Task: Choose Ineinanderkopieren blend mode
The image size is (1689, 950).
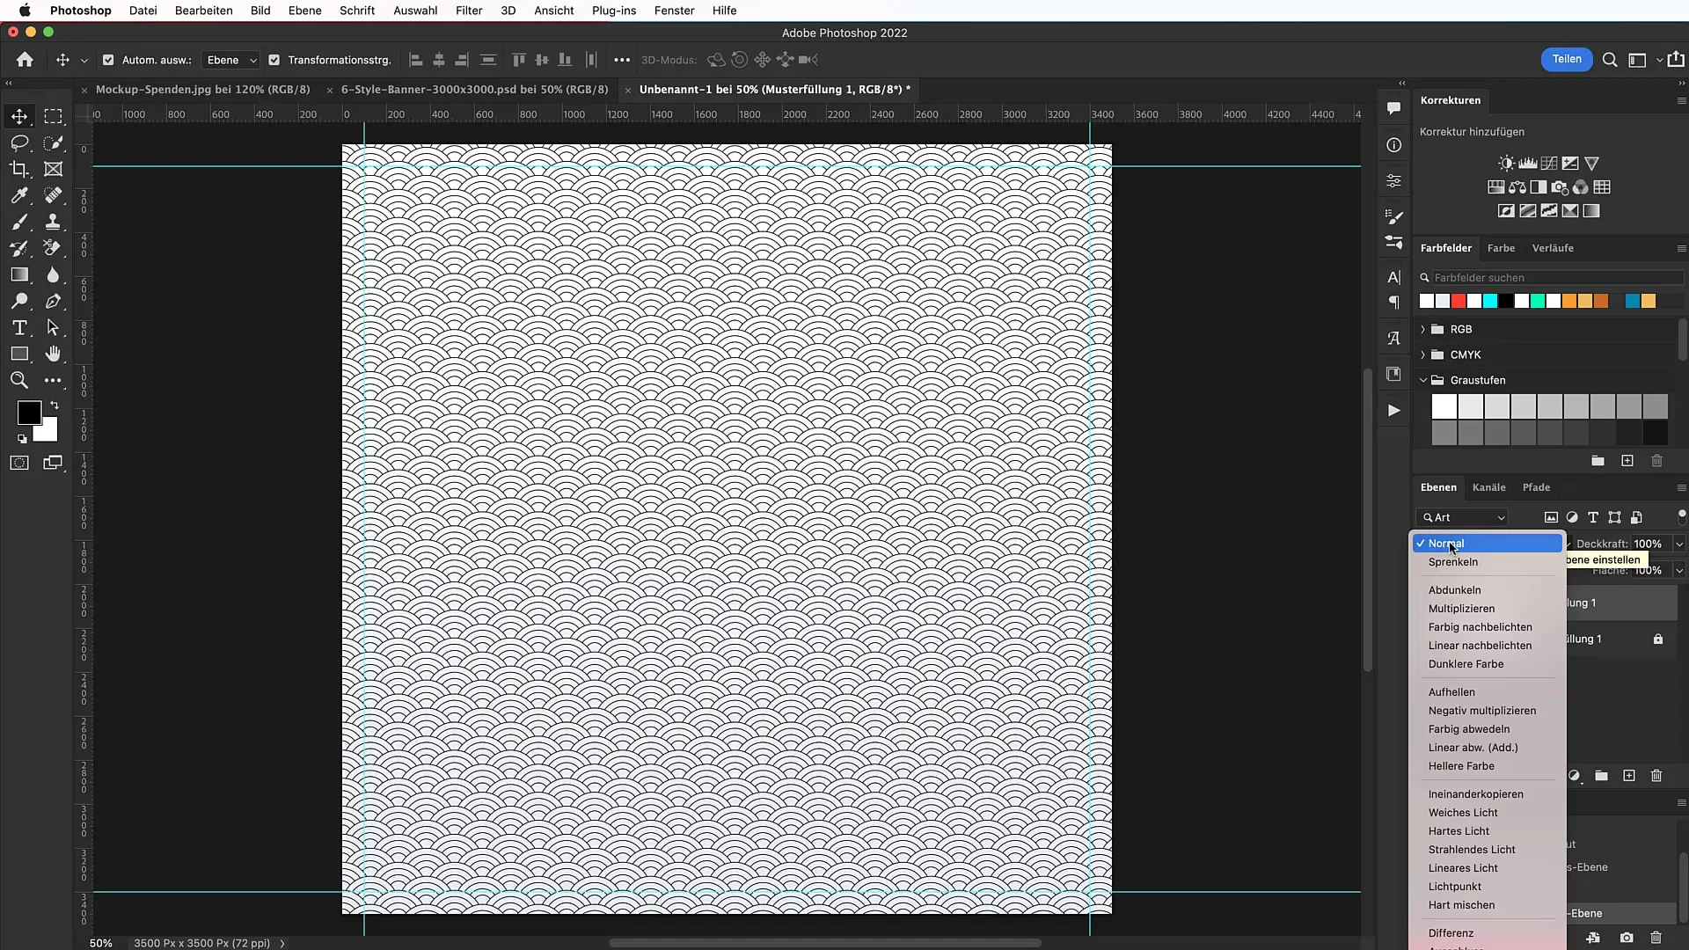Action: click(1475, 794)
